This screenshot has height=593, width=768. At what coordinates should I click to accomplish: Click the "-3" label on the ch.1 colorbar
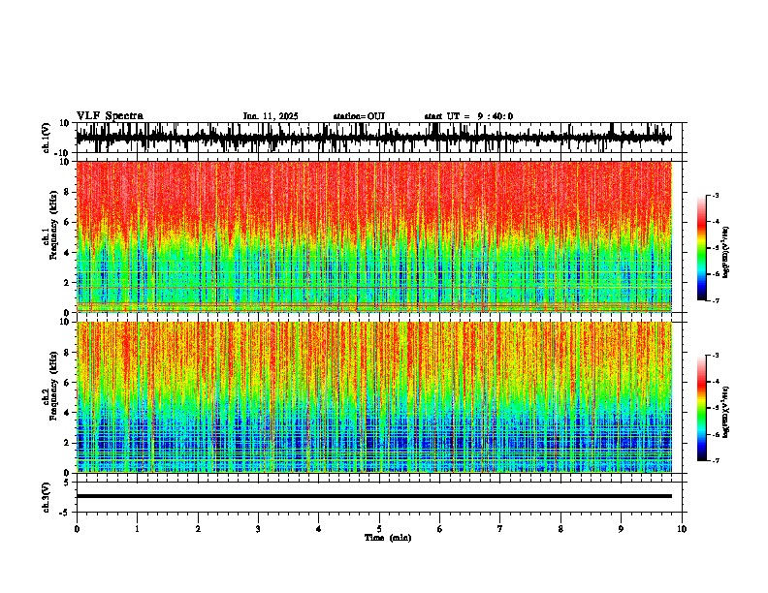pyautogui.click(x=716, y=196)
